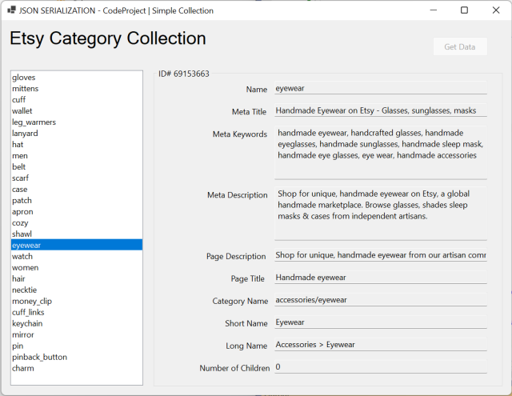This screenshot has height=396, width=512.
Task: Select shawl in the list
Action: tap(77, 234)
